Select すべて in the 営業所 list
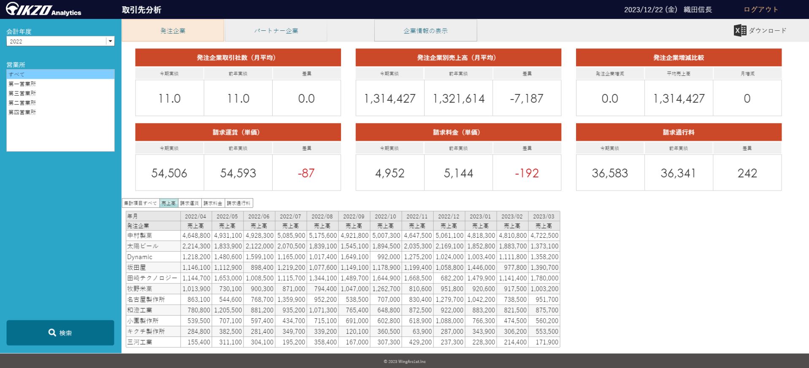809x368 pixels. (60, 74)
